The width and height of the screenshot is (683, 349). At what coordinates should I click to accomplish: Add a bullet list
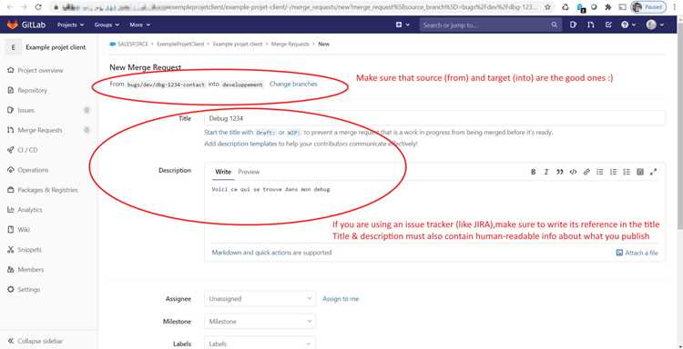coord(600,172)
